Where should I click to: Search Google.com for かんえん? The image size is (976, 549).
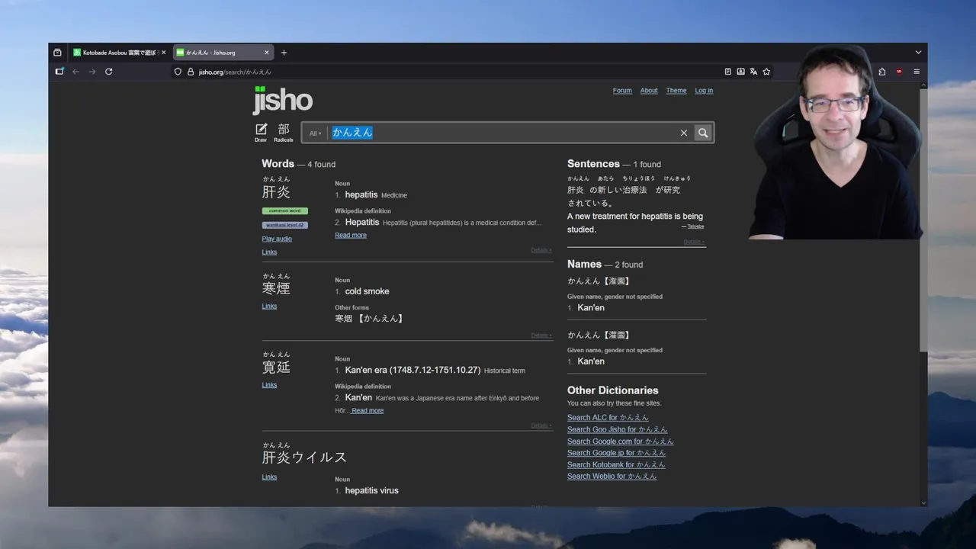coord(621,441)
